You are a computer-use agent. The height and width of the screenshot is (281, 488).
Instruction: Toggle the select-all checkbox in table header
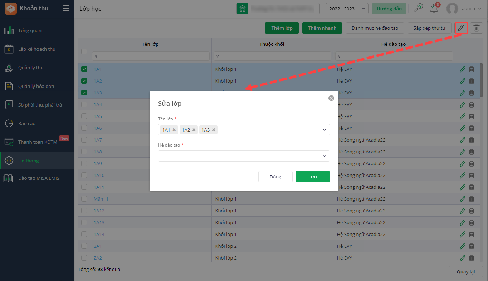84,51
